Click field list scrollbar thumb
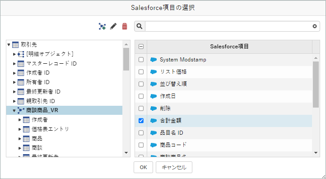This screenshot has height=179, width=326. (316, 85)
